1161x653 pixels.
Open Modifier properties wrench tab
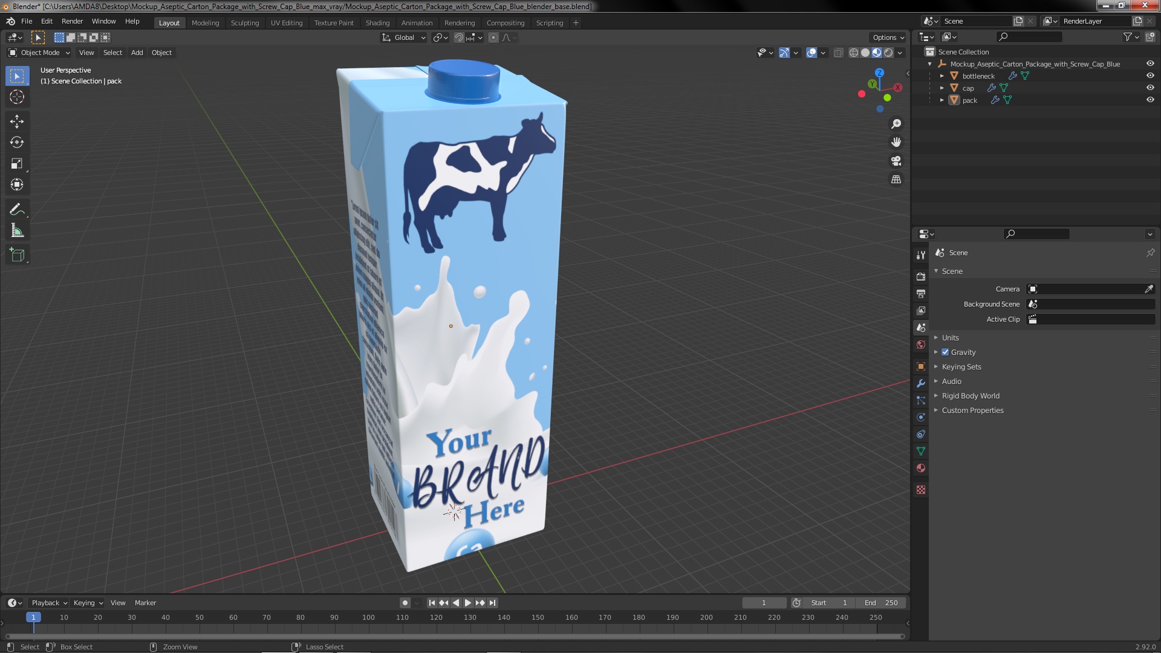(921, 383)
